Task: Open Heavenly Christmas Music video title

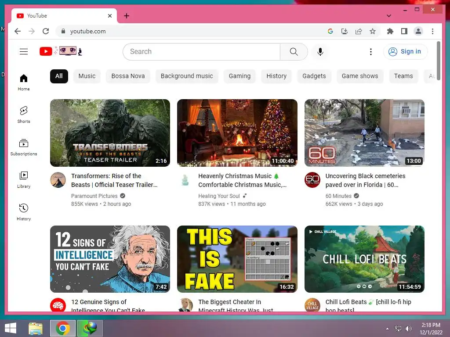Action: pos(242,180)
